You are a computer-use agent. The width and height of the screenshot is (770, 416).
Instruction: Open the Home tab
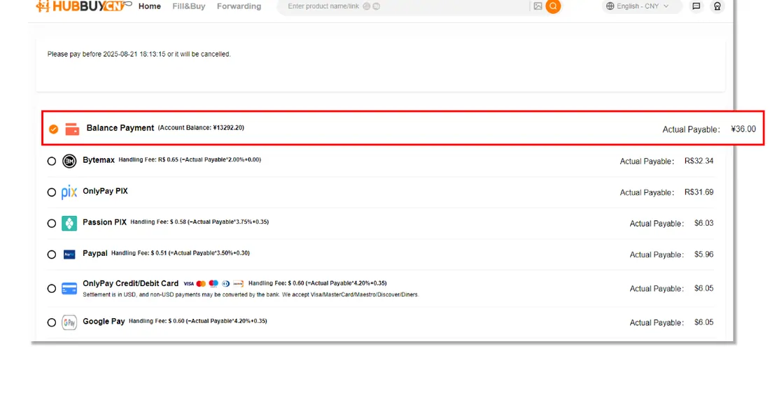150,6
